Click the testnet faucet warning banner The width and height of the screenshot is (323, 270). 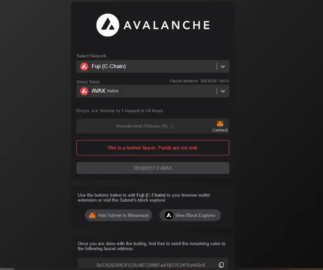click(x=153, y=148)
